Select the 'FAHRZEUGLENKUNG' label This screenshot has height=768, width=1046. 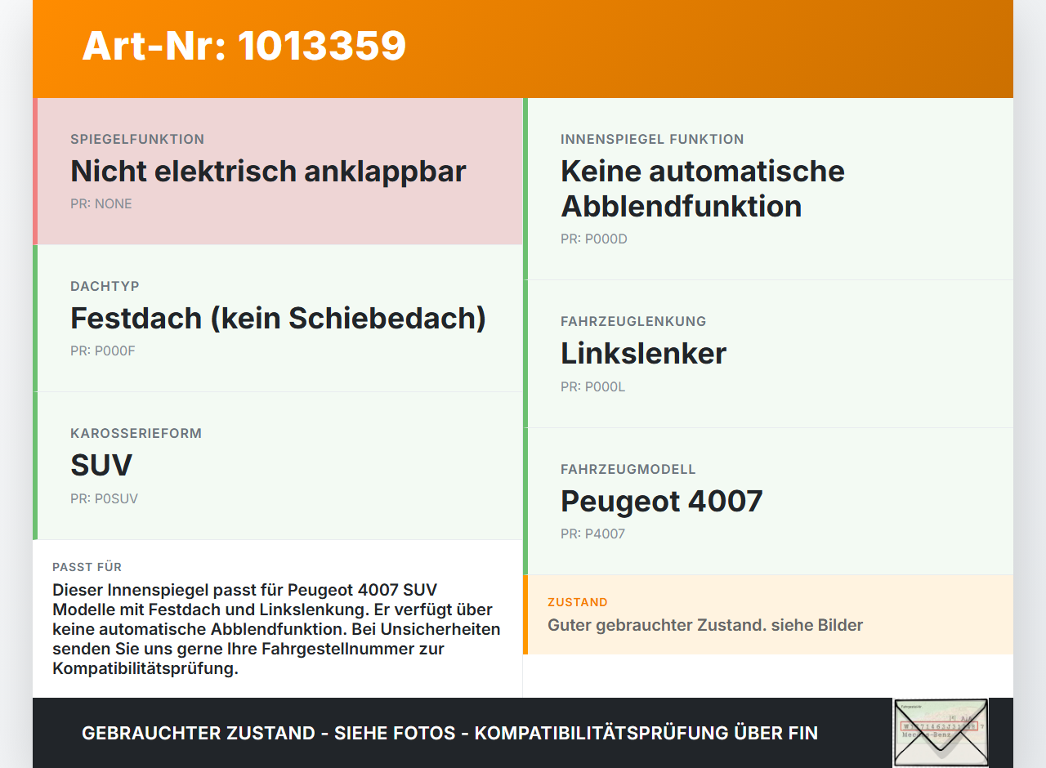pos(633,322)
